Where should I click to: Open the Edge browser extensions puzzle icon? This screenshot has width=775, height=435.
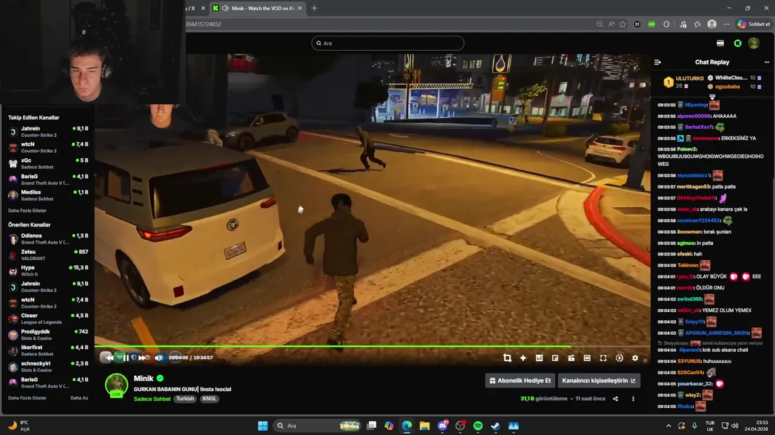coord(667,24)
